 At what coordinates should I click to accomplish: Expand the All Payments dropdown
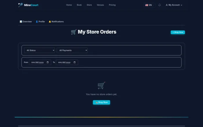(x=72, y=50)
